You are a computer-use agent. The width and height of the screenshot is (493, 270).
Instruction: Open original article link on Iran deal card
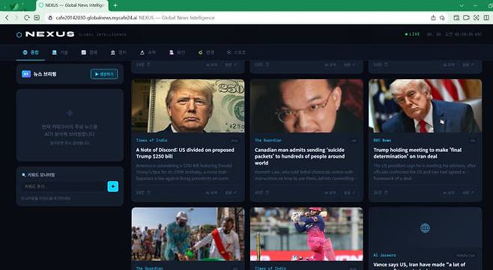pyautogui.click(x=468, y=193)
